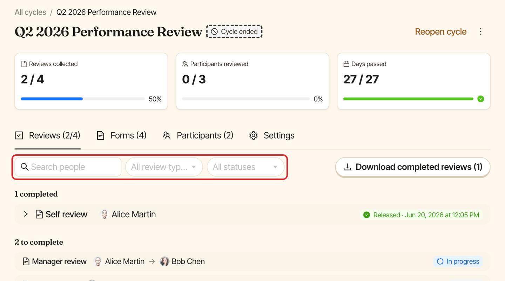505x281 pixels.
Task: Click the Settings gear icon
Action: 253,135
